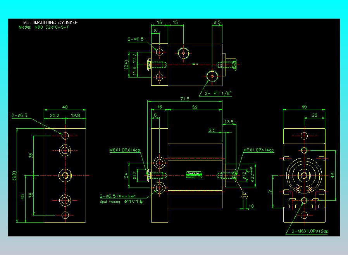Select the 13.5 rod extension dimension
This screenshot has width=348, height=255.
(x=229, y=122)
